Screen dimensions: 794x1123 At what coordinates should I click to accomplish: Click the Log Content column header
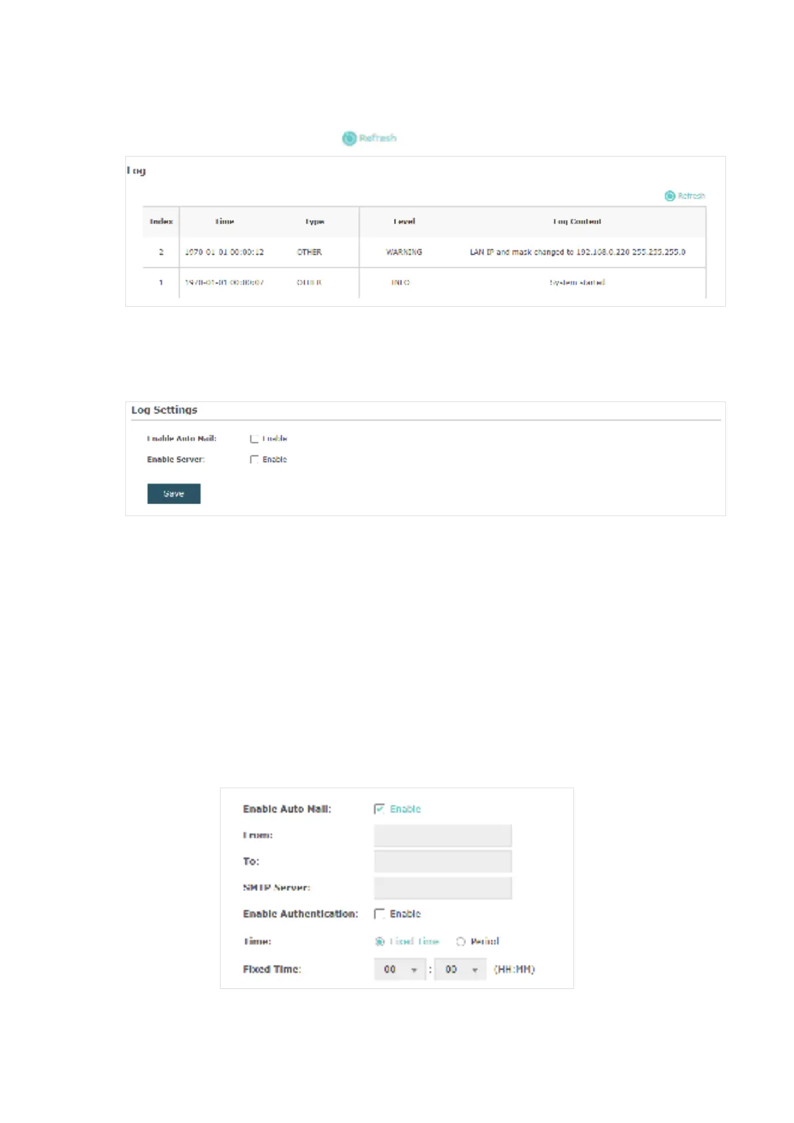click(577, 221)
